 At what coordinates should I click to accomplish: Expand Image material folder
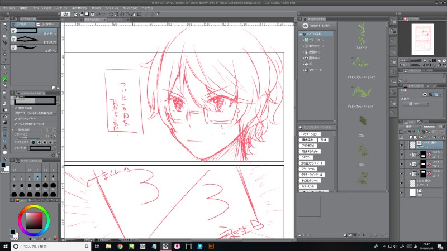[x=303, y=58]
